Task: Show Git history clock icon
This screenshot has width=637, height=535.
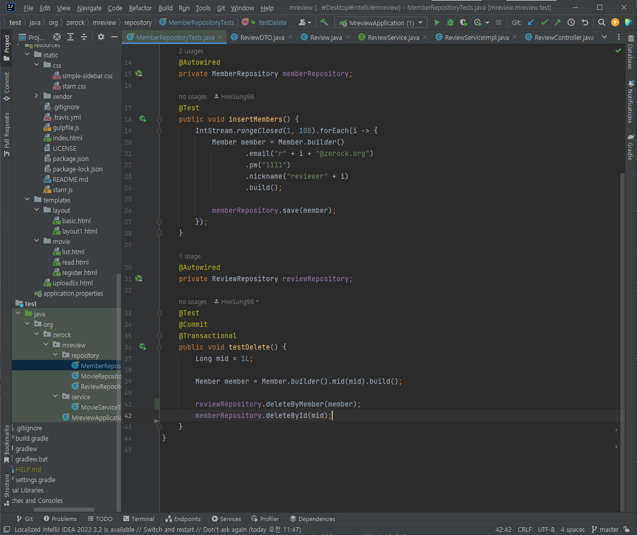Action: 571,23
